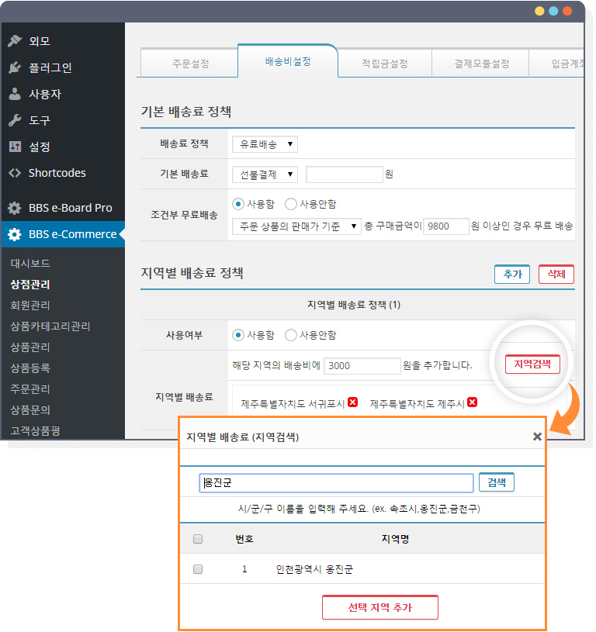
Task: Click the 옹진군 region search input field
Action: coord(336,483)
